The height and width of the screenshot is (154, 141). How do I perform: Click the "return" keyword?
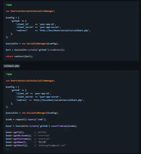click(x=10, y=56)
